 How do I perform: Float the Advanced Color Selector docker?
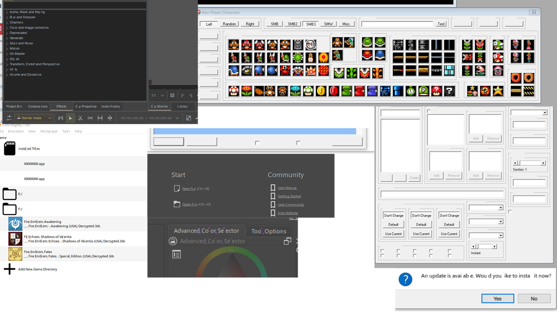coord(287,241)
